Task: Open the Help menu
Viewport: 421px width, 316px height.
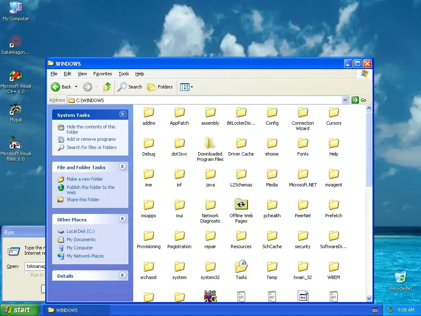Action: coord(140,74)
